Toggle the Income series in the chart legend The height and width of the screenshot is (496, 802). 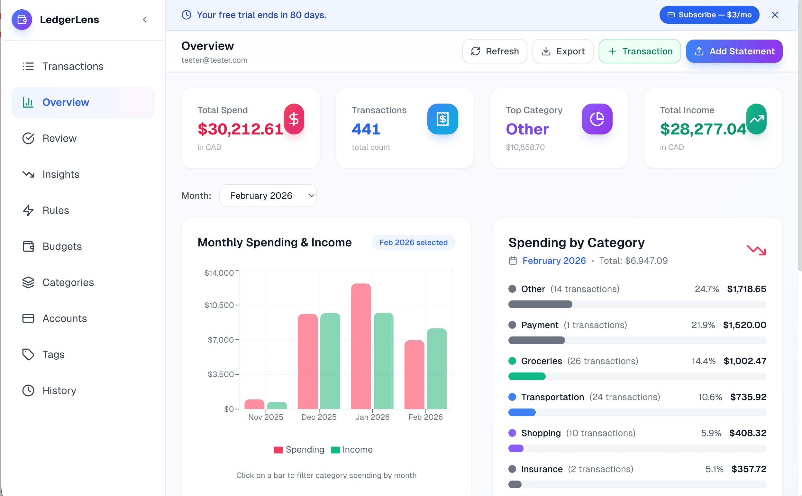pos(352,449)
